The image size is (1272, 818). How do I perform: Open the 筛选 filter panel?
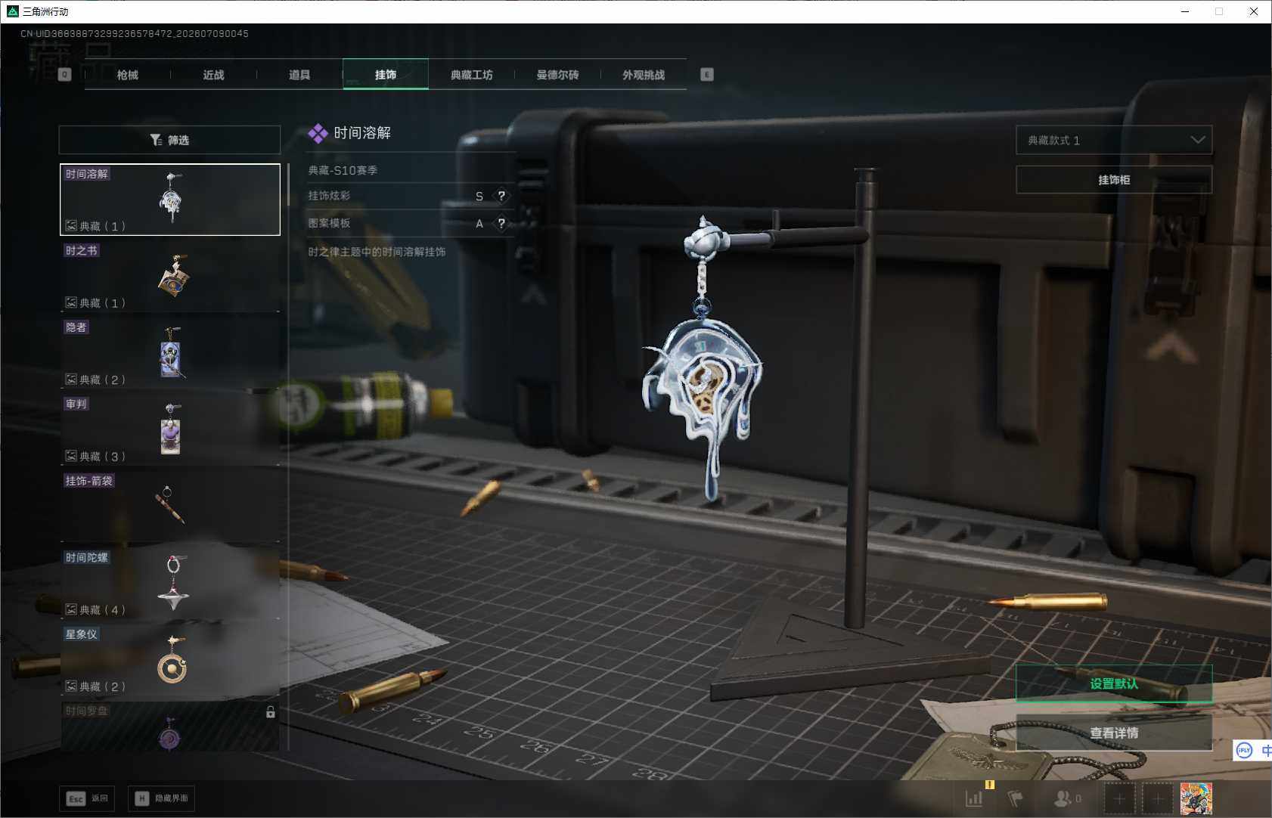tap(169, 140)
